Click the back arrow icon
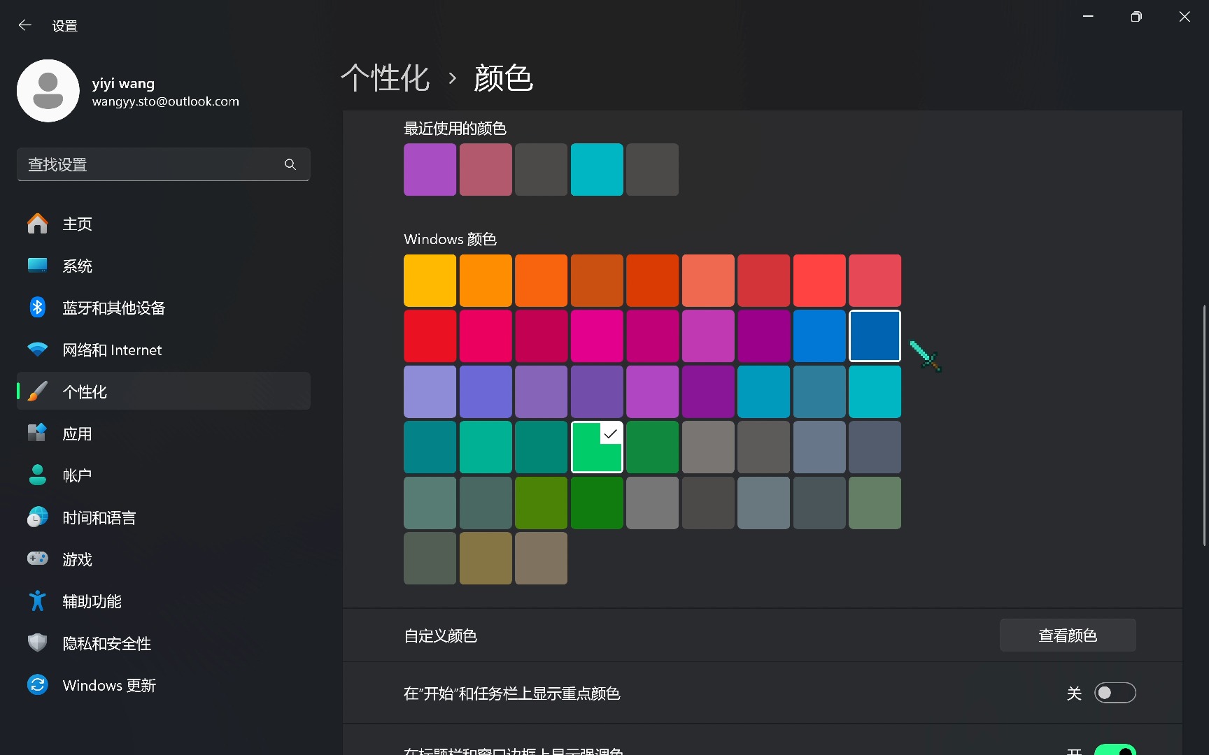1209x755 pixels. click(x=25, y=25)
